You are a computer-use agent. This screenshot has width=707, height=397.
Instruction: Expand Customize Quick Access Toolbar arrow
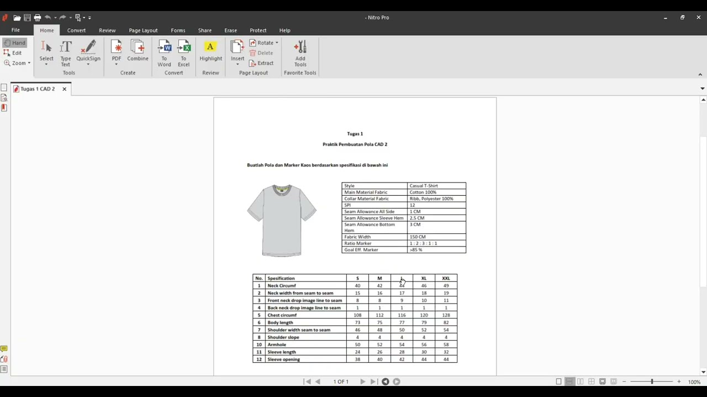89,18
